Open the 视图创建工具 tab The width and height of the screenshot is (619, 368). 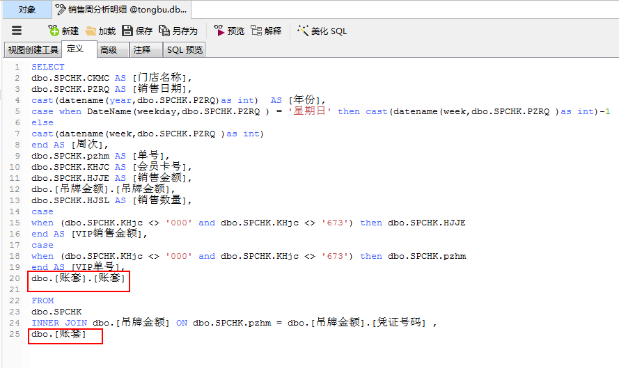33,49
